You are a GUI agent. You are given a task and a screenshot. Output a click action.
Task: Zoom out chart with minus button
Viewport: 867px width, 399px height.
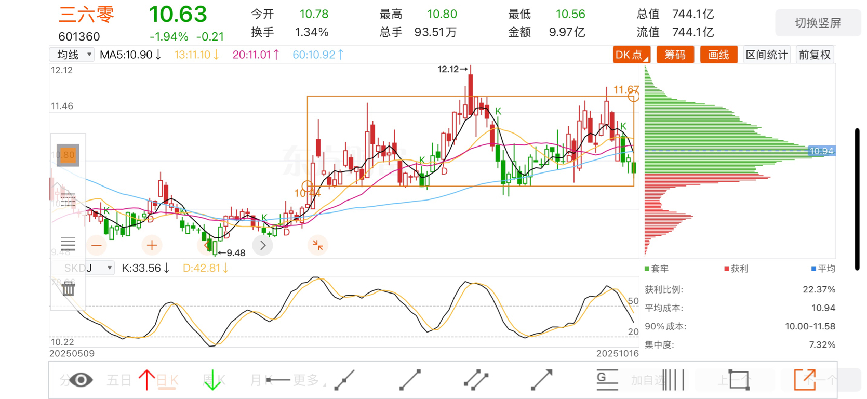pos(97,245)
